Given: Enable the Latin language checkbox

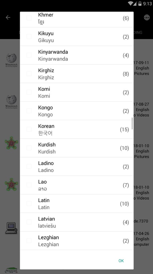Looking at the screenshot, I should pos(29,203).
